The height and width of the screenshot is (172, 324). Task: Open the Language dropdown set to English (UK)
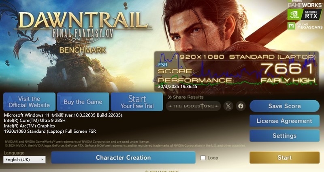click(x=24, y=159)
